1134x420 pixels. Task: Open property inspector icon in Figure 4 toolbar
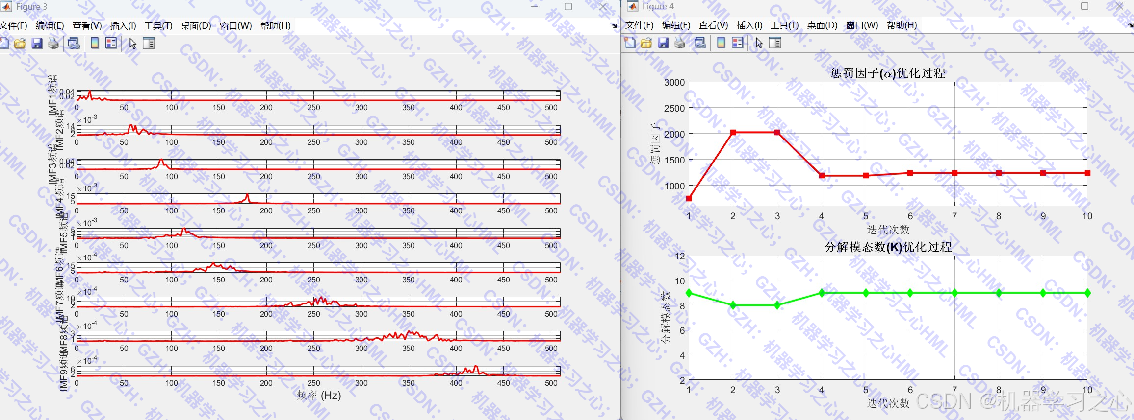775,43
